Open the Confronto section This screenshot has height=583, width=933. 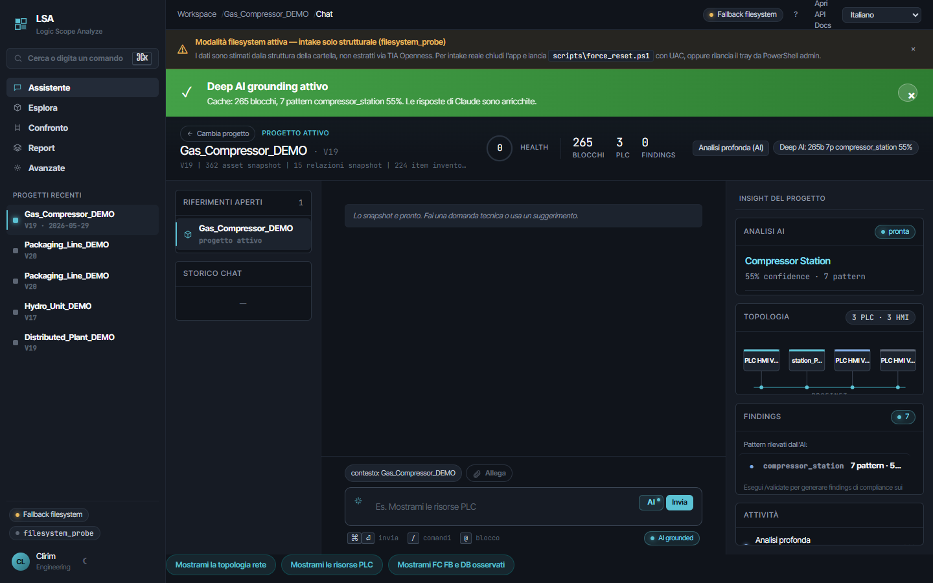click(82, 128)
